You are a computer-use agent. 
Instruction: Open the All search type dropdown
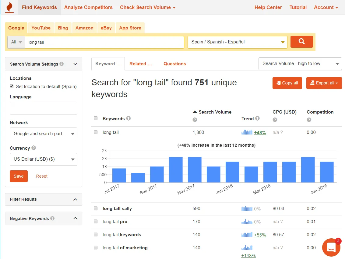click(x=16, y=42)
